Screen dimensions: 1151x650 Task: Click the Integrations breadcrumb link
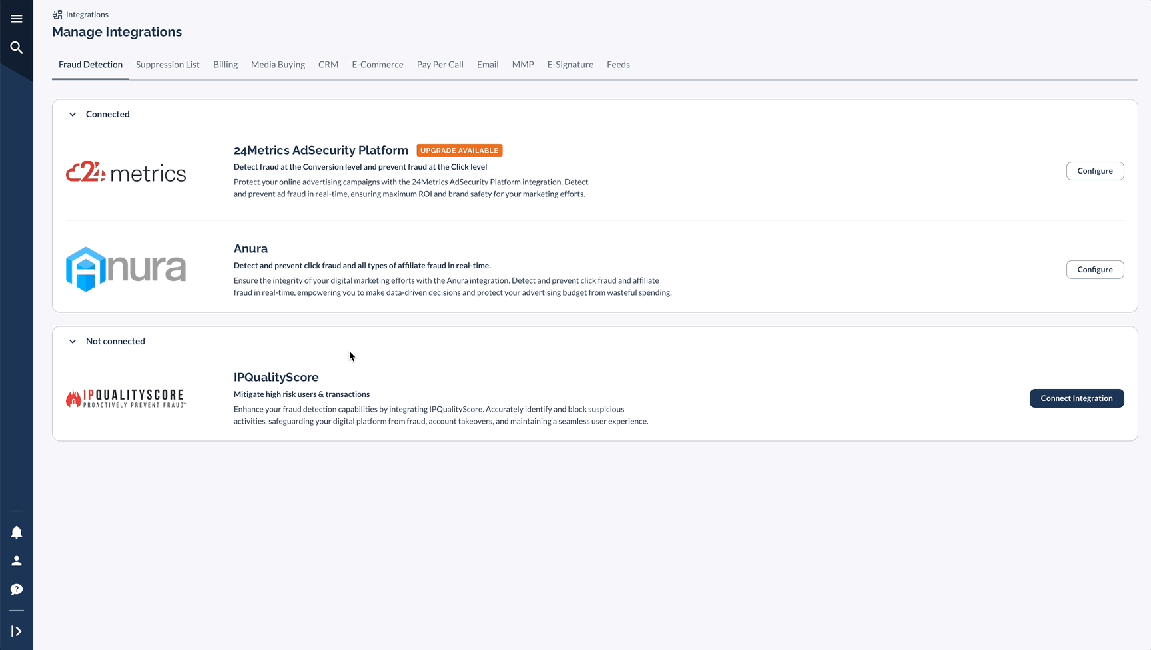coord(87,15)
